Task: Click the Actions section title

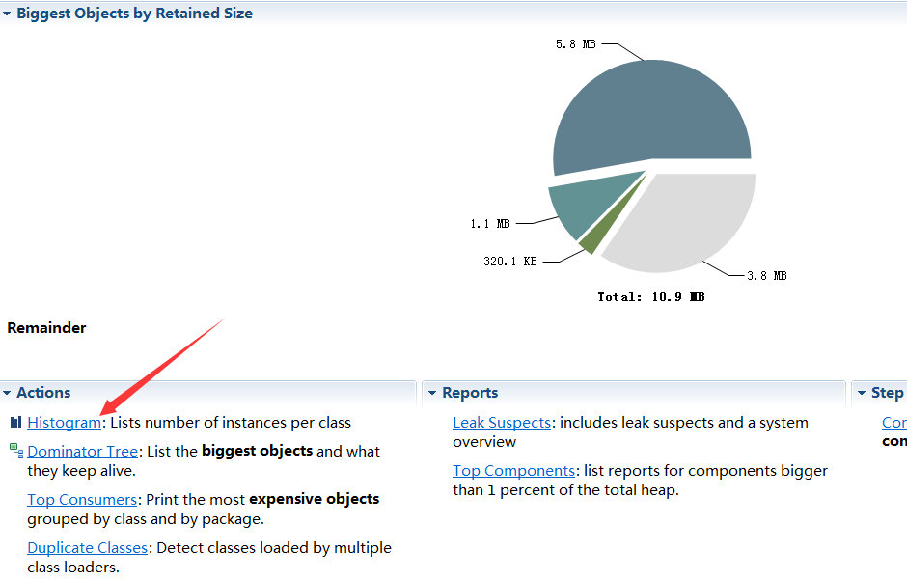Action: point(43,393)
